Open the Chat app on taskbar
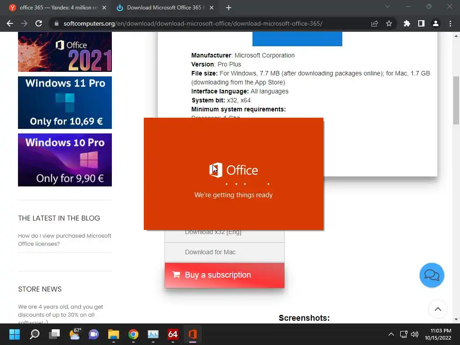Viewport: 460px width, 345px height. point(94,334)
